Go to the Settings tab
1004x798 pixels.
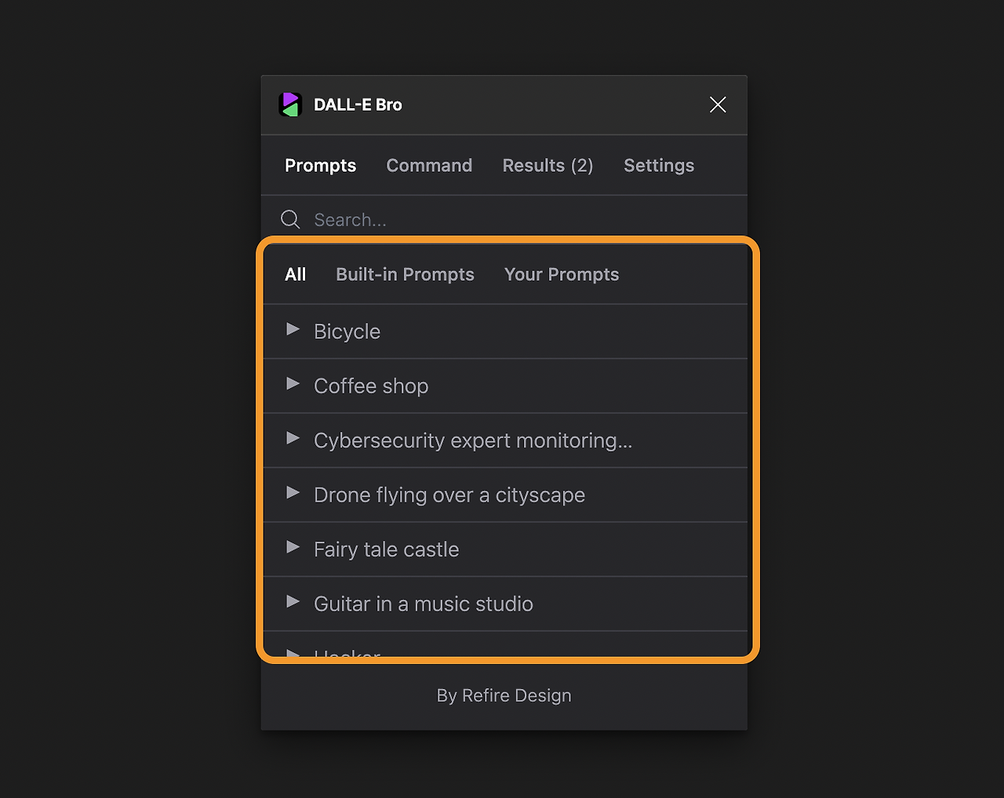(x=659, y=165)
